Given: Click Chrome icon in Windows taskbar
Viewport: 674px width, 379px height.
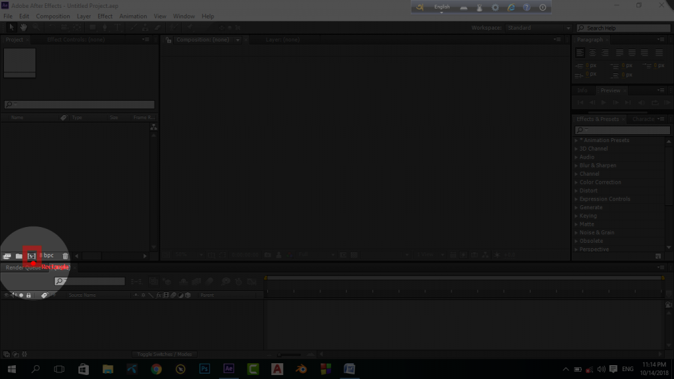Looking at the screenshot, I should pos(157,369).
